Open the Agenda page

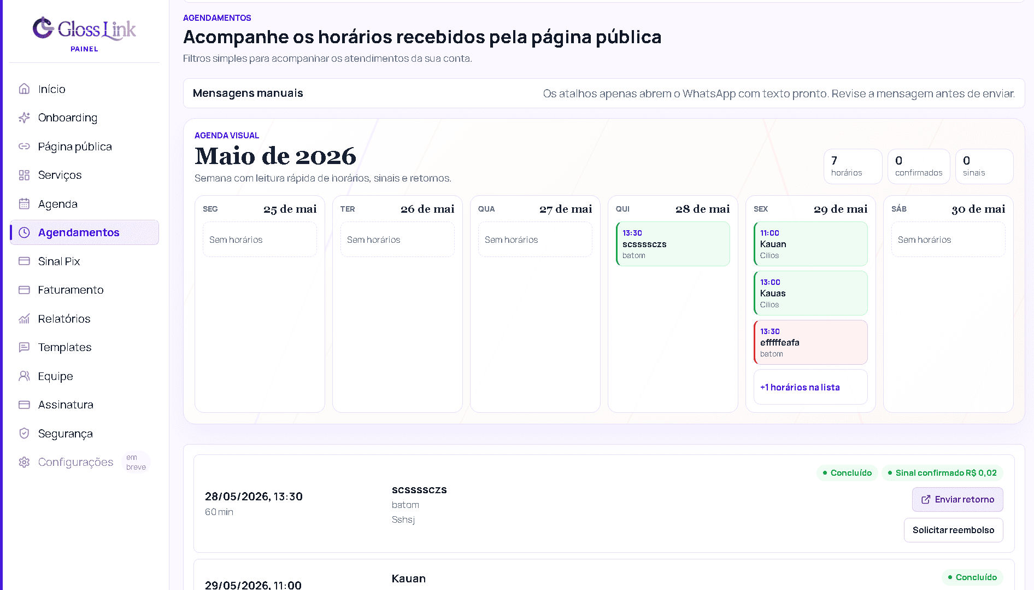(84, 204)
